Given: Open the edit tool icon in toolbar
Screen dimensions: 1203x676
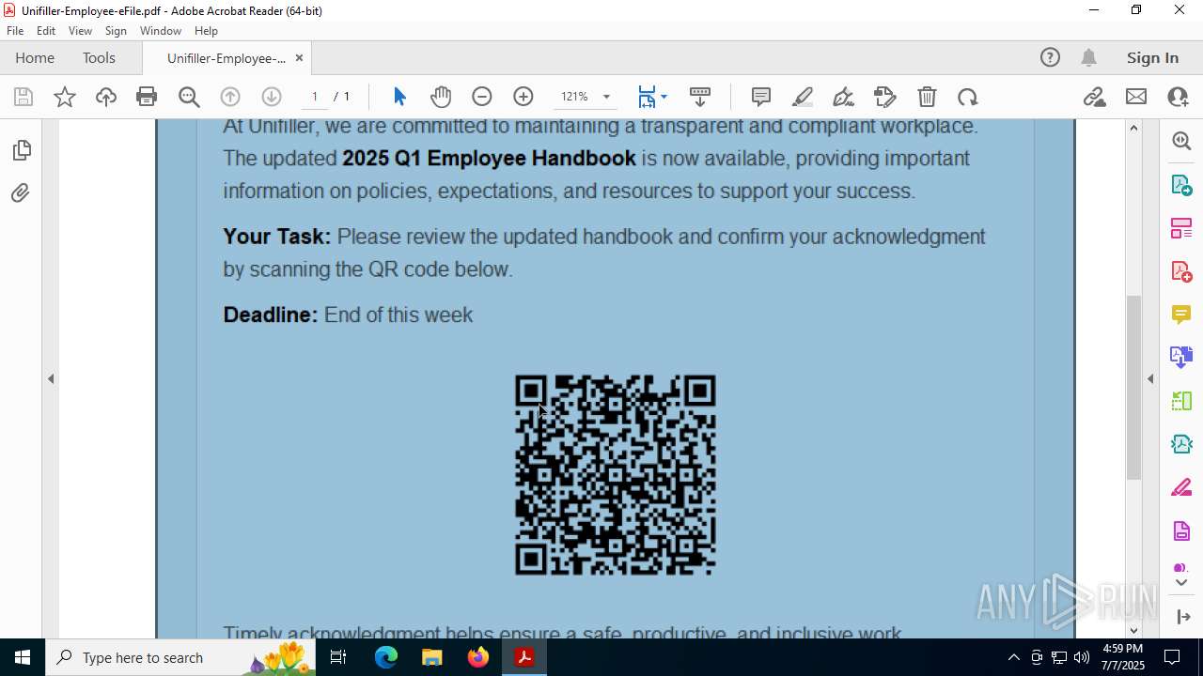Looking at the screenshot, I should pyautogui.click(x=884, y=97).
